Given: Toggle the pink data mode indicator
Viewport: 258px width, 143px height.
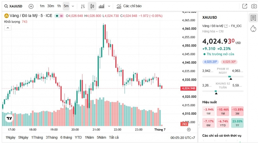Looking at the screenshot, I should click(62, 16).
